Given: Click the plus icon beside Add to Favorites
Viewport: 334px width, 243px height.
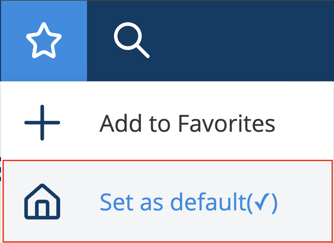Looking at the screenshot, I should pyautogui.click(x=42, y=123).
